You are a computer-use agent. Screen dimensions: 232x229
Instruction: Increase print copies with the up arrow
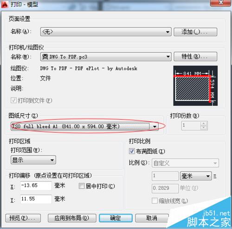pos(204,124)
